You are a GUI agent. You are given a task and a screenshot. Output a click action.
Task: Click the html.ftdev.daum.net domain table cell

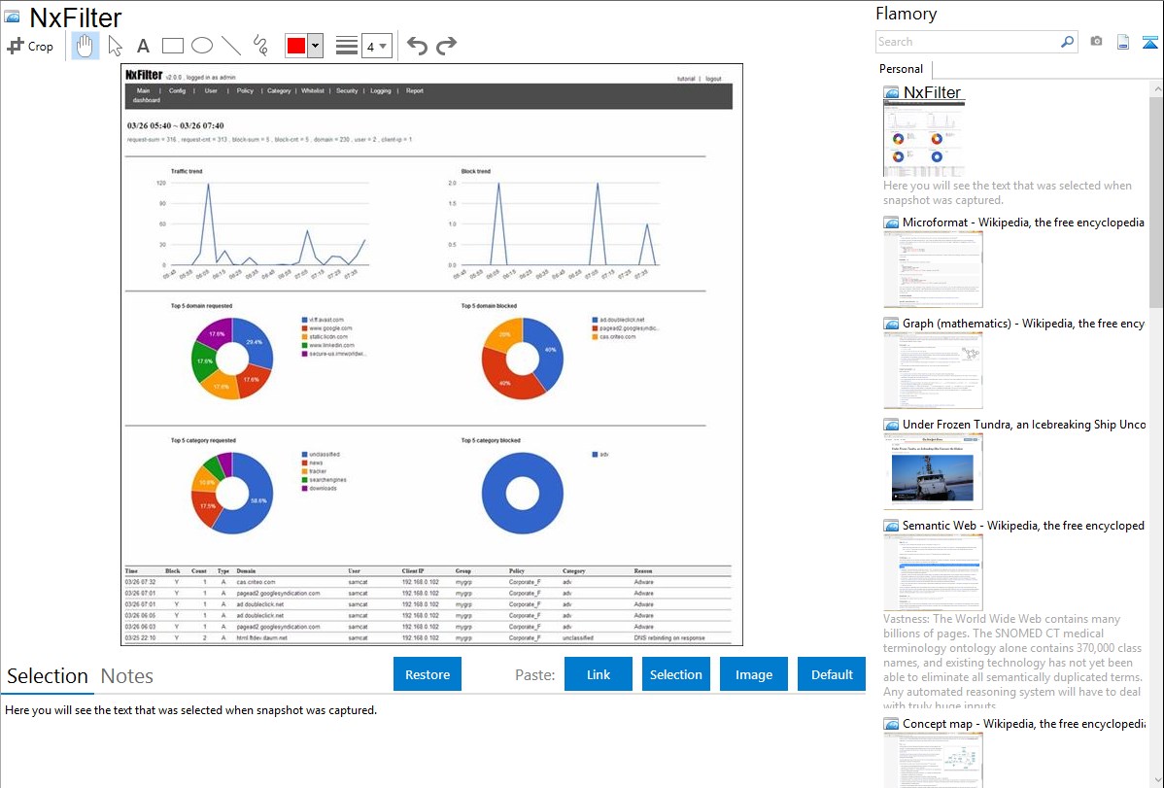[x=262, y=638]
